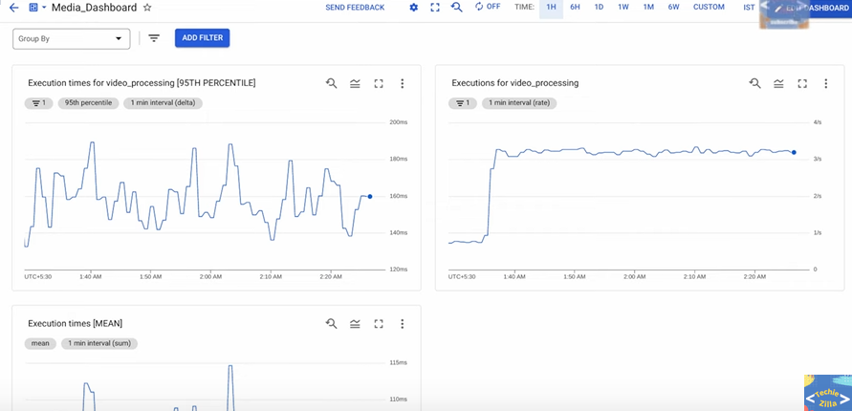
Task: Enter dashboard full screen mode from top bar
Action: coord(435,8)
